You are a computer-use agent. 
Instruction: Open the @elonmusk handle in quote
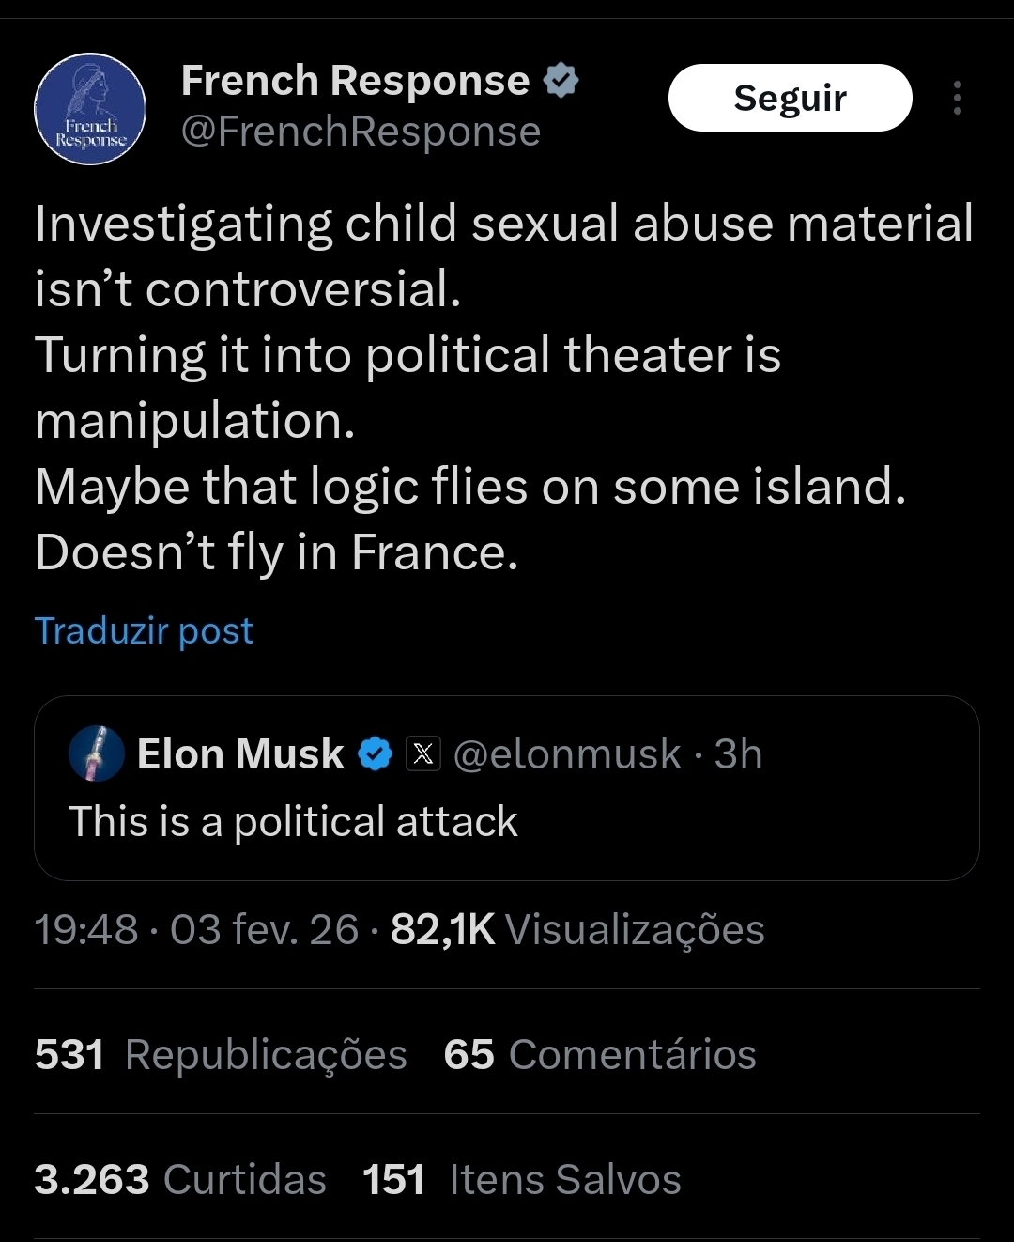(x=567, y=753)
